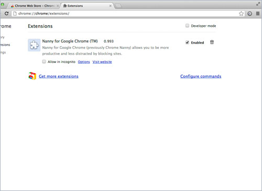Open a new tab
262x191 pixels.
(118, 6)
